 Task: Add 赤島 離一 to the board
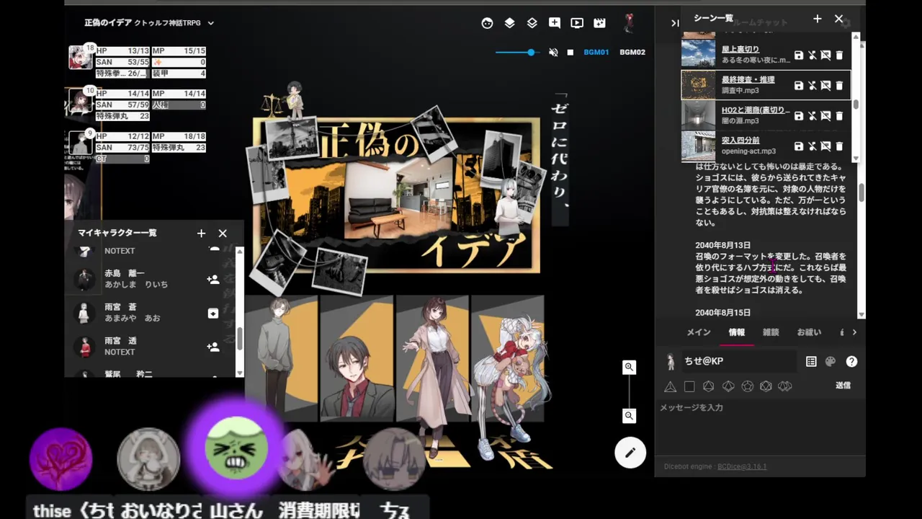click(x=212, y=280)
